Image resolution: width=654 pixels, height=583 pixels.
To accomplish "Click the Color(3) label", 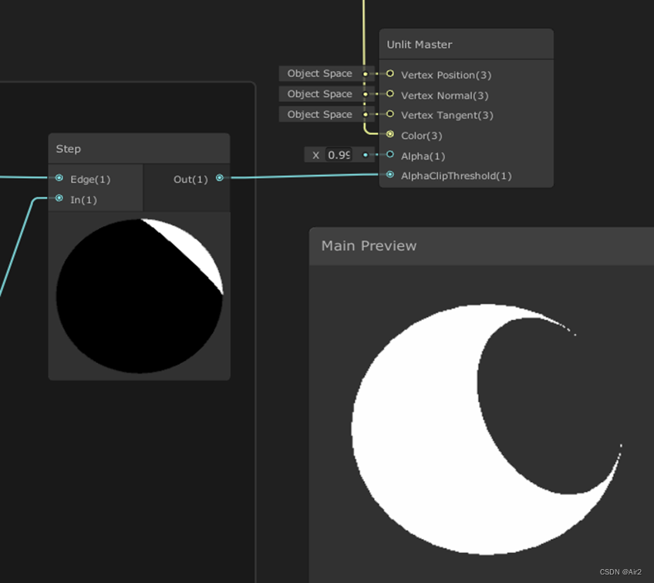I will pyautogui.click(x=421, y=136).
